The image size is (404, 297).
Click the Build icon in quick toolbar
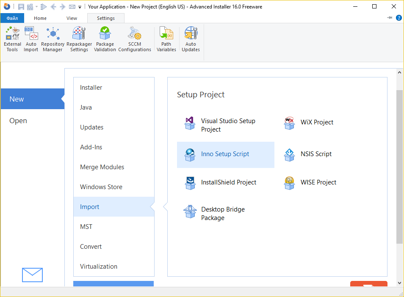(x=30, y=7)
